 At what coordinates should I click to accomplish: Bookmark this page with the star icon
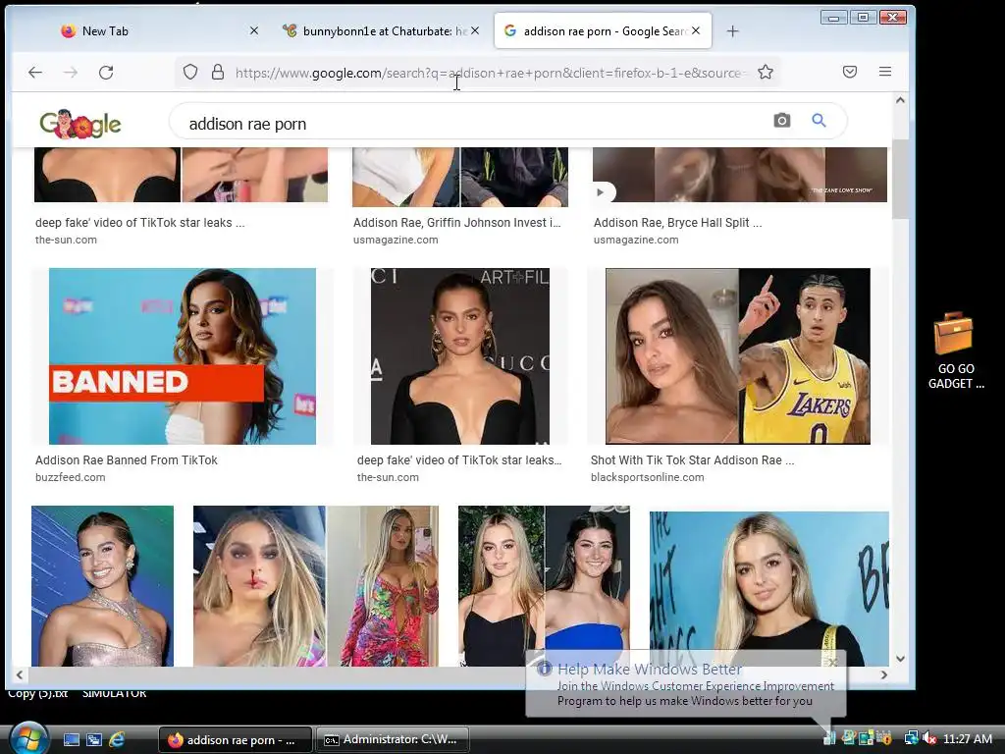(766, 72)
